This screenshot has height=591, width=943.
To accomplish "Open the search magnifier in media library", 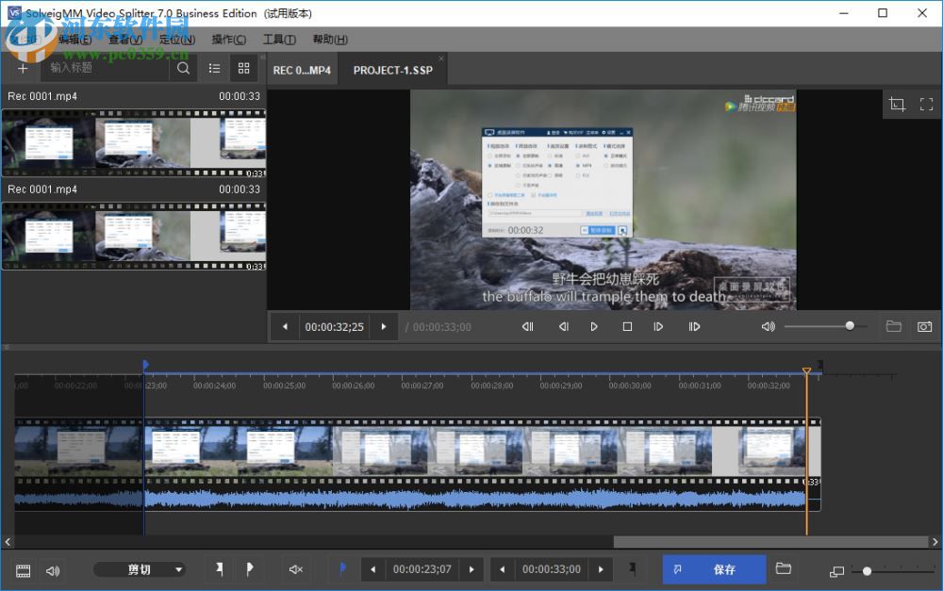I will (x=183, y=68).
